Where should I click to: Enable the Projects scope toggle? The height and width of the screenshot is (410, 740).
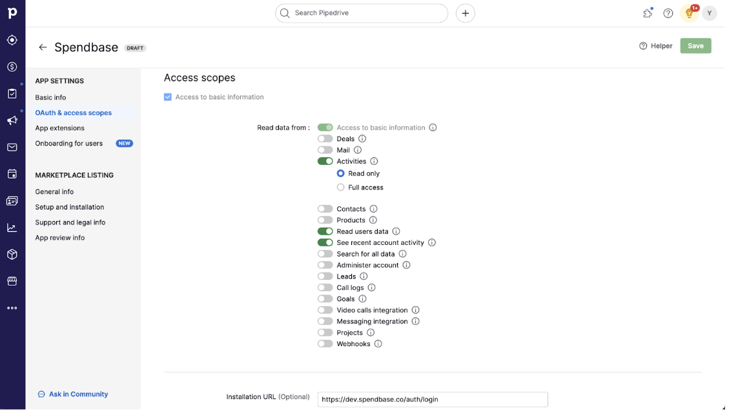tap(325, 333)
